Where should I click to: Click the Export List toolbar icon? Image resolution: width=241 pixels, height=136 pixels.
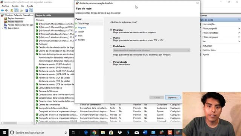[21, 10]
